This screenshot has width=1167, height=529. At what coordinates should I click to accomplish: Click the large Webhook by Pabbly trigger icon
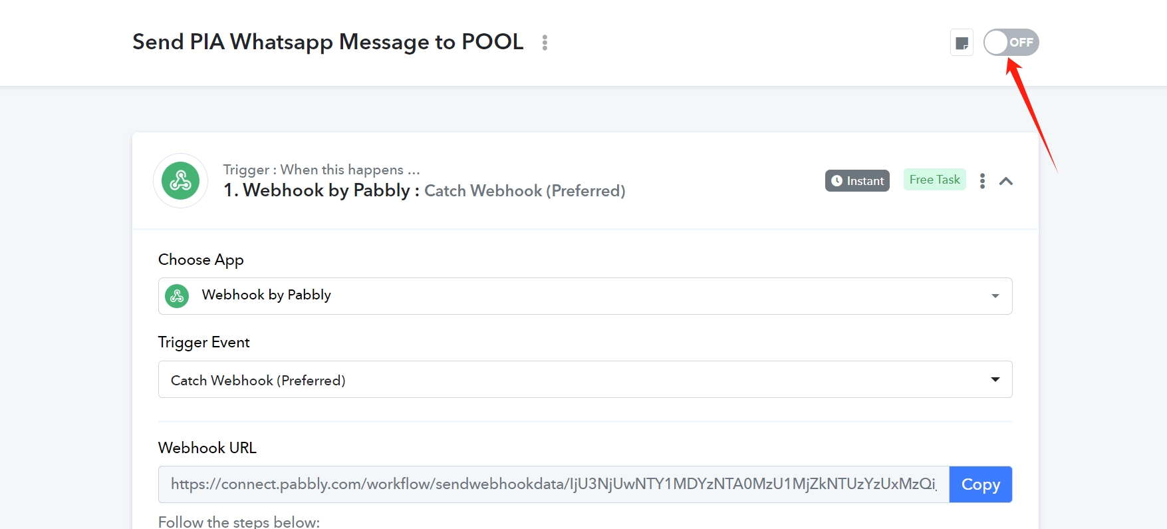pos(181,180)
